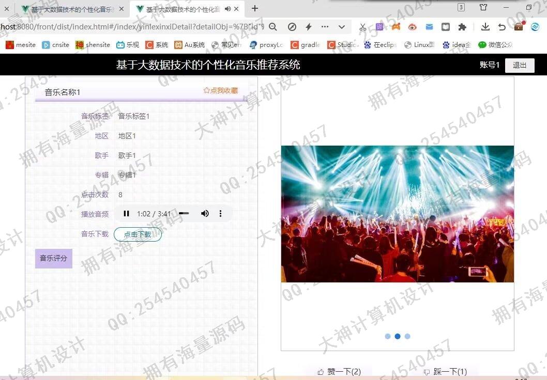Click the concert carousel image

click(398, 214)
